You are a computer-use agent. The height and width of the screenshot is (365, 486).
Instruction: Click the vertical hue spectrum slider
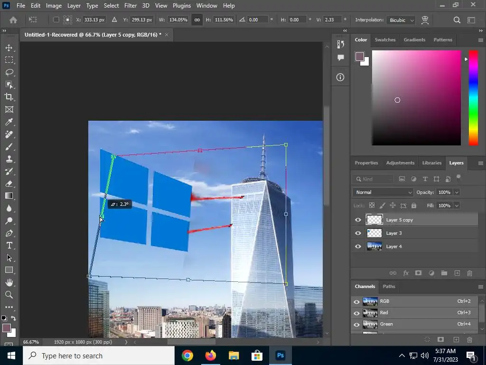(x=473, y=98)
